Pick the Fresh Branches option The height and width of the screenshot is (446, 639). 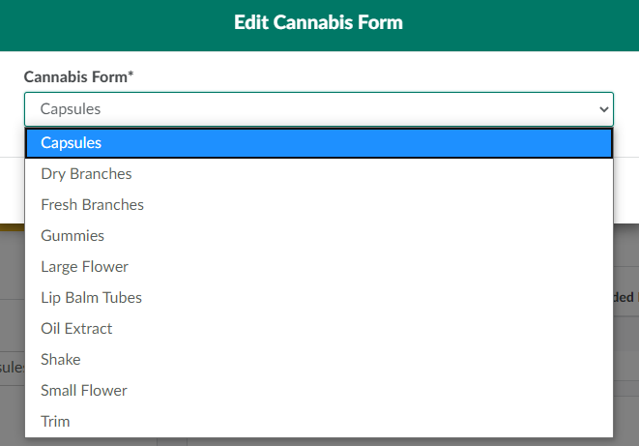tap(92, 205)
